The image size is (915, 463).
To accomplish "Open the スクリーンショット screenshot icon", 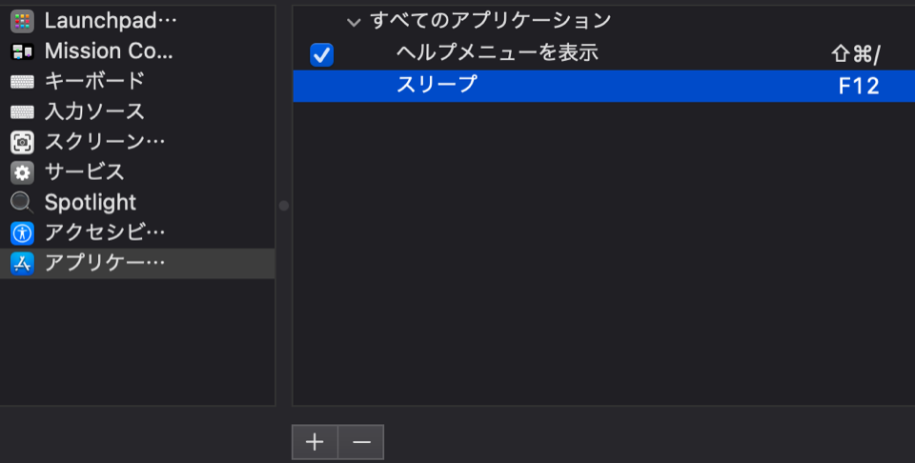I will point(22,143).
